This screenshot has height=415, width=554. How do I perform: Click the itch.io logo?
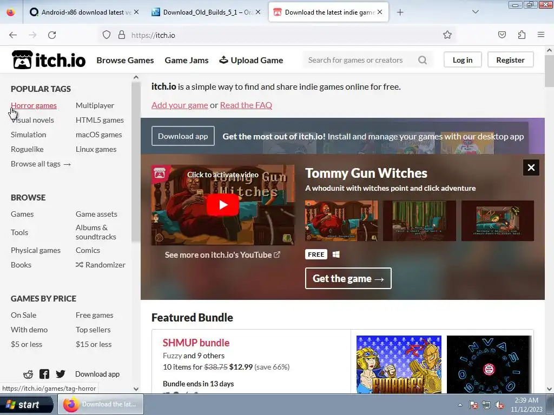coord(48,59)
